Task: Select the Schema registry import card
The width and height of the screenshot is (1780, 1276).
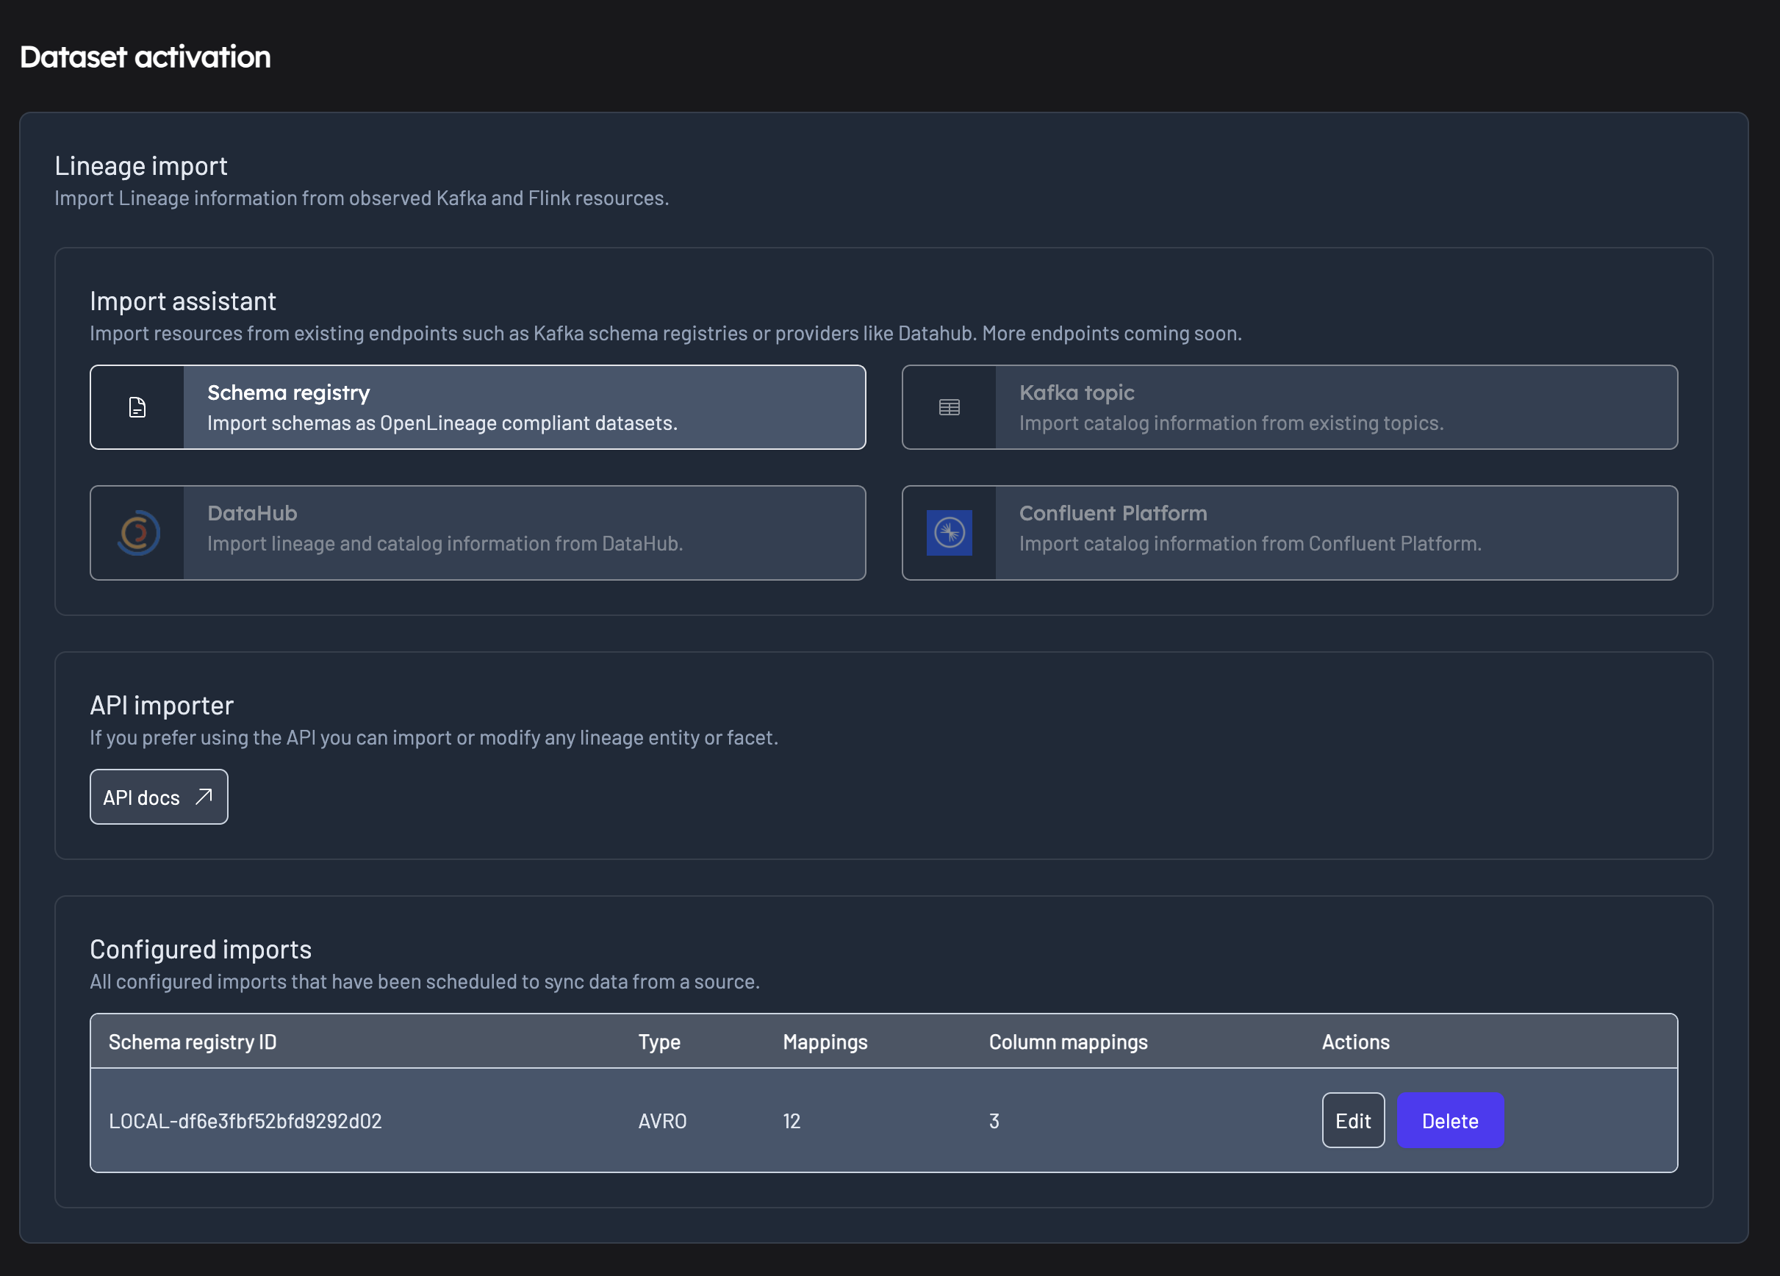Action: (478, 407)
